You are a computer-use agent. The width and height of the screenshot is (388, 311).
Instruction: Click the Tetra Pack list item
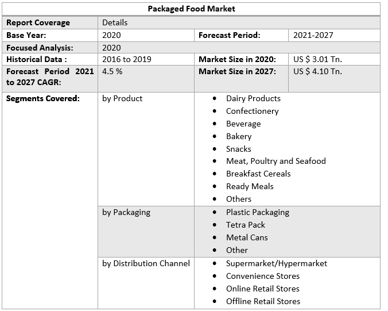point(245,225)
